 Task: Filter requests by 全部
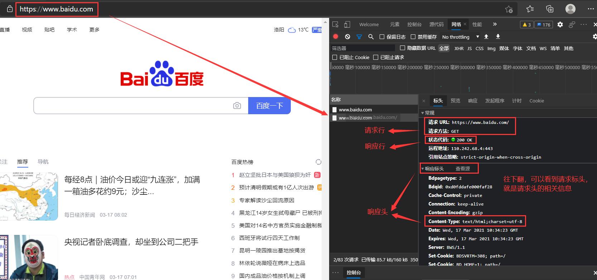pyautogui.click(x=444, y=48)
